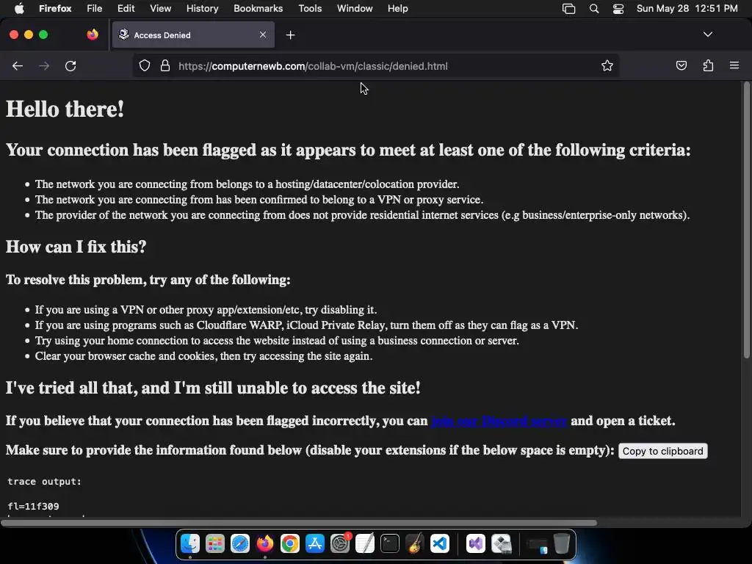Open the Firefox View pinned icon
Image resolution: width=752 pixels, height=564 pixels.
93,35
